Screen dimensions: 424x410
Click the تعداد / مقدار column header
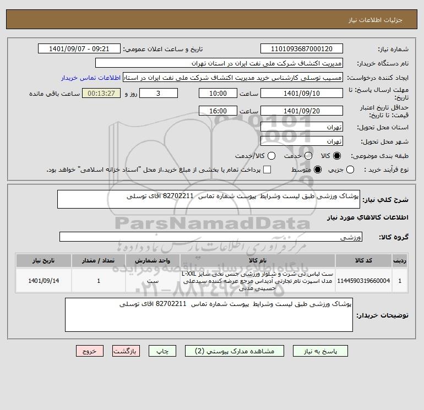point(99,260)
